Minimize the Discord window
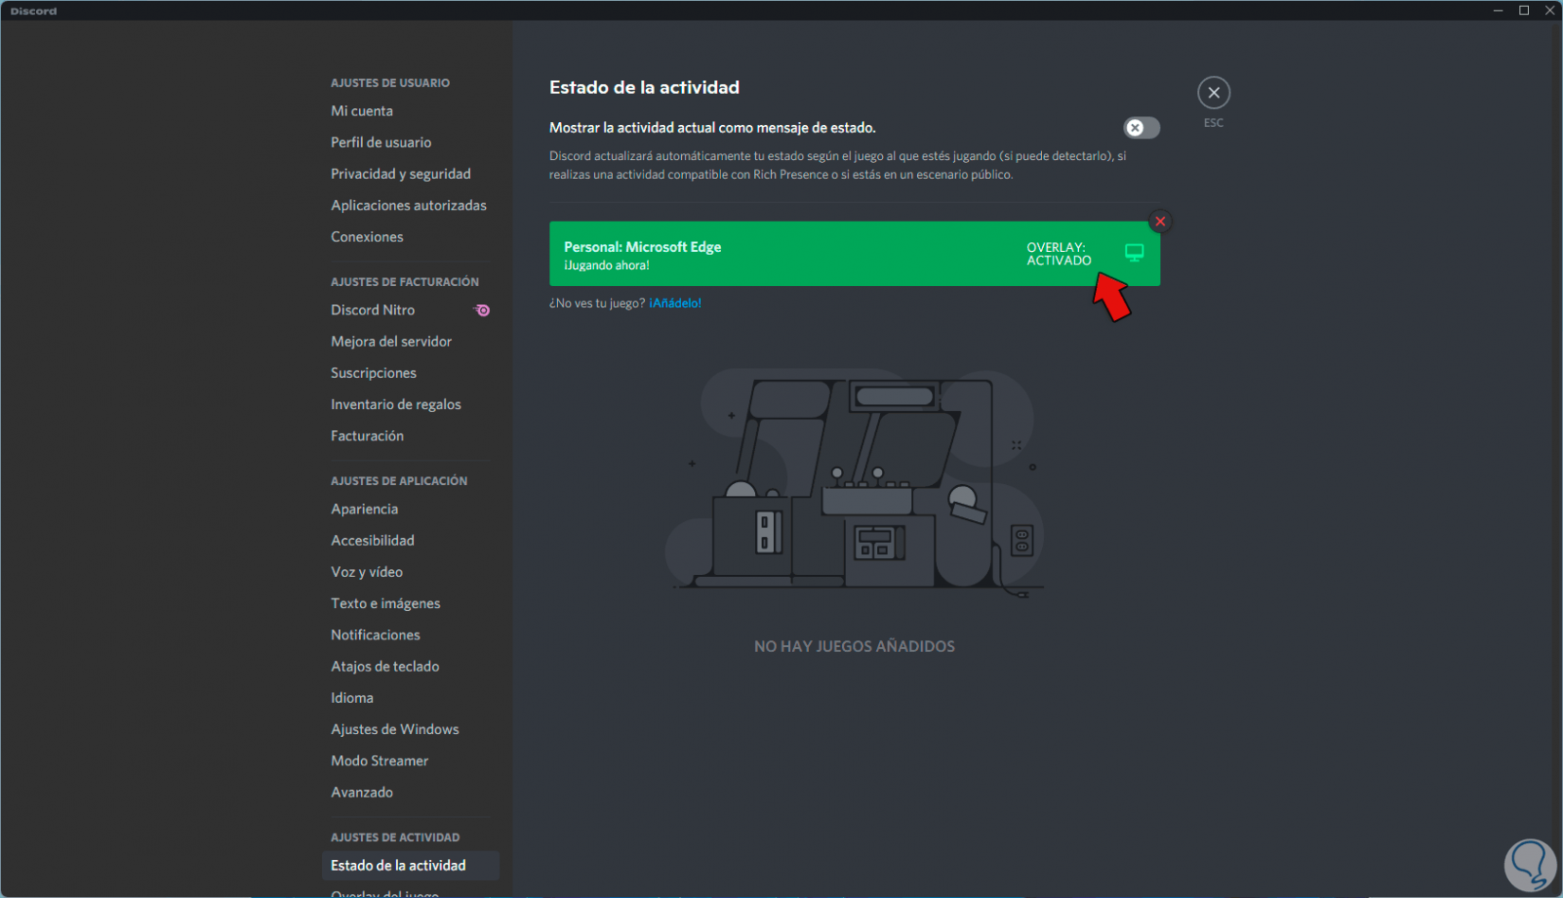 pos(1498,10)
